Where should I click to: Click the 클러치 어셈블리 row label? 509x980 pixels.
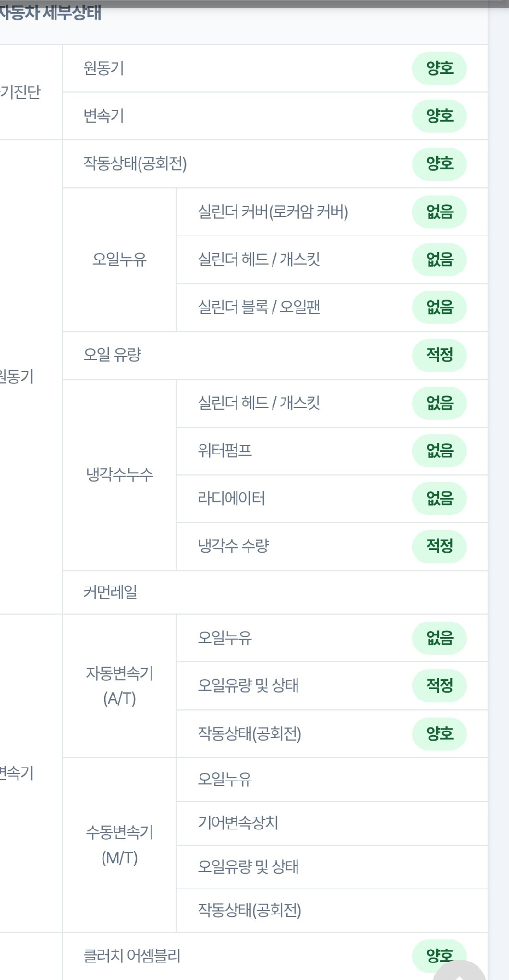(x=132, y=956)
